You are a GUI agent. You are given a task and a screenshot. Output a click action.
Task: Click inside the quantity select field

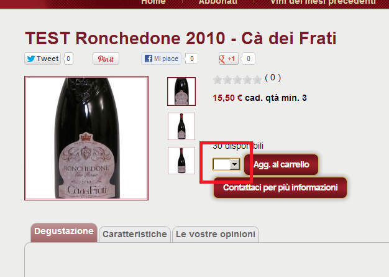(x=226, y=164)
